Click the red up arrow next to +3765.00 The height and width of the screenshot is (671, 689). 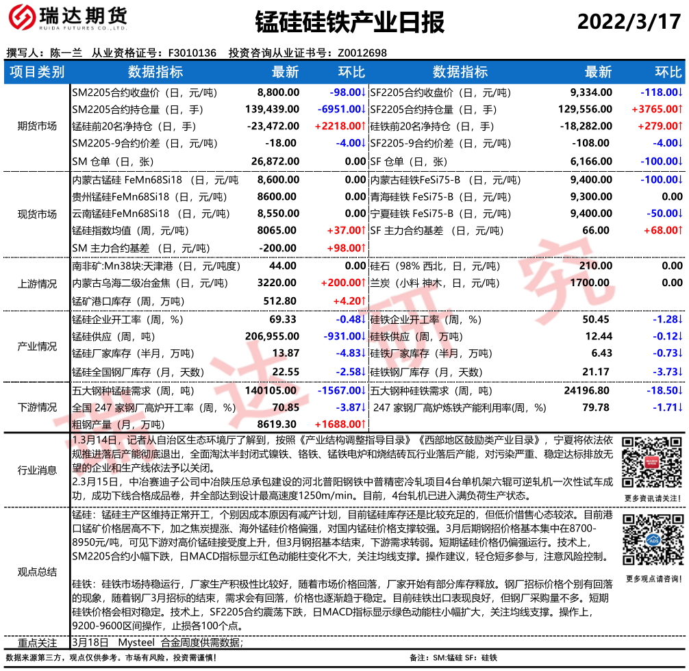[x=680, y=110]
